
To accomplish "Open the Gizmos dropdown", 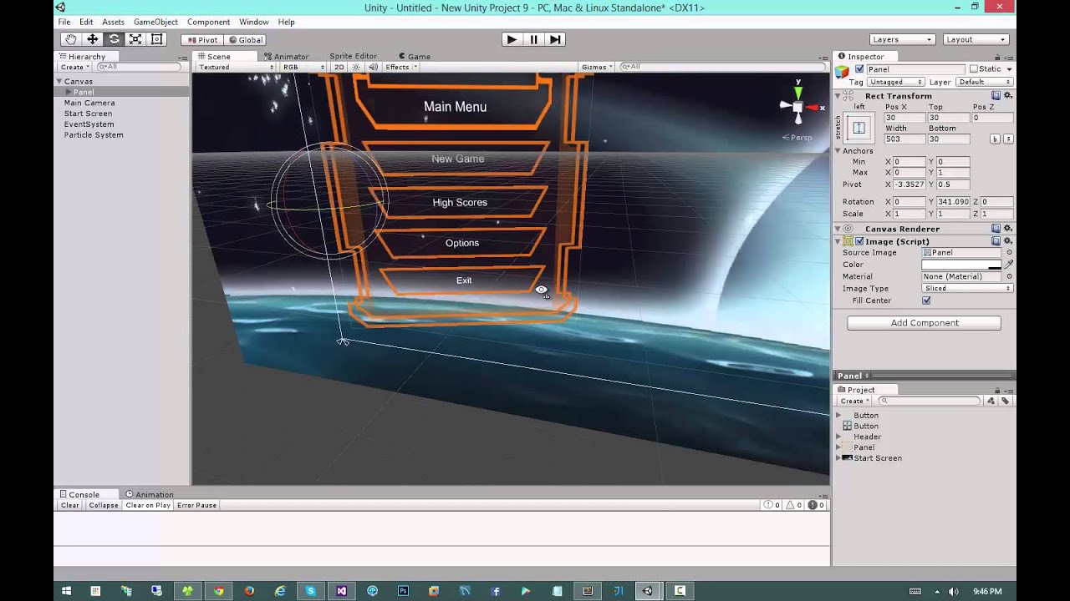I will (x=597, y=67).
